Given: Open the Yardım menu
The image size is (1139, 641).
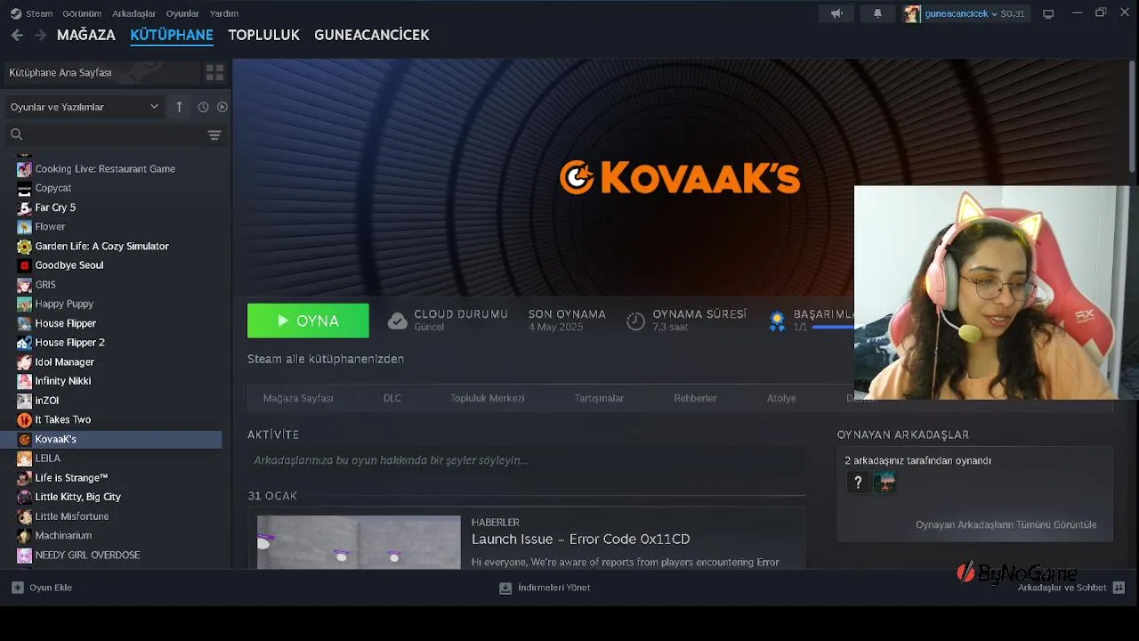Looking at the screenshot, I should pyautogui.click(x=224, y=13).
